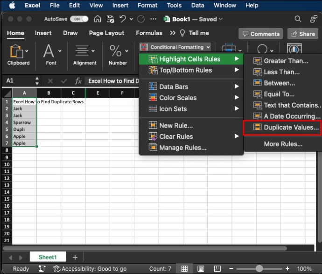Open Top/Bottom Rules submenu
The height and width of the screenshot is (274, 322).
tap(191, 70)
